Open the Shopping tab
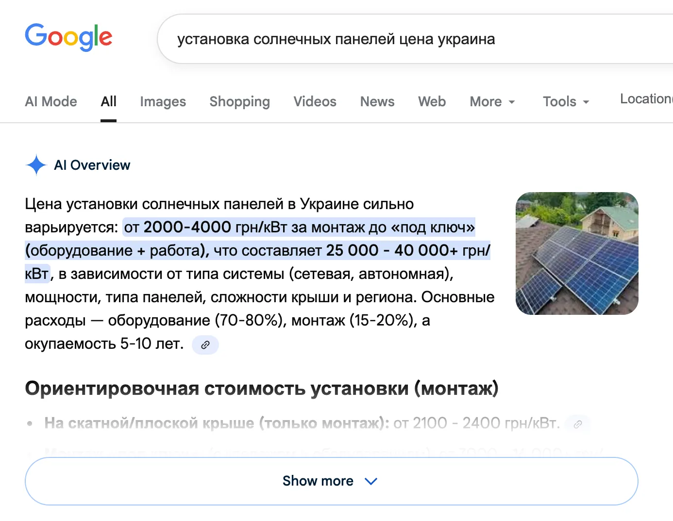The width and height of the screenshot is (673, 521). 239,102
